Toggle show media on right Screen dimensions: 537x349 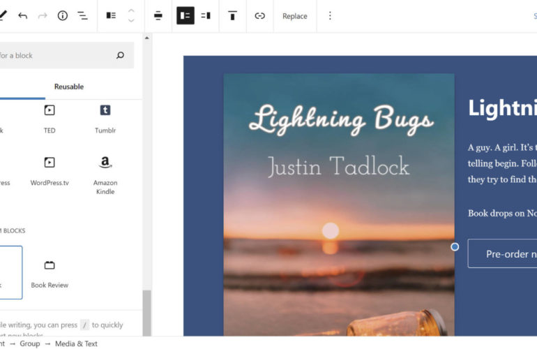206,15
